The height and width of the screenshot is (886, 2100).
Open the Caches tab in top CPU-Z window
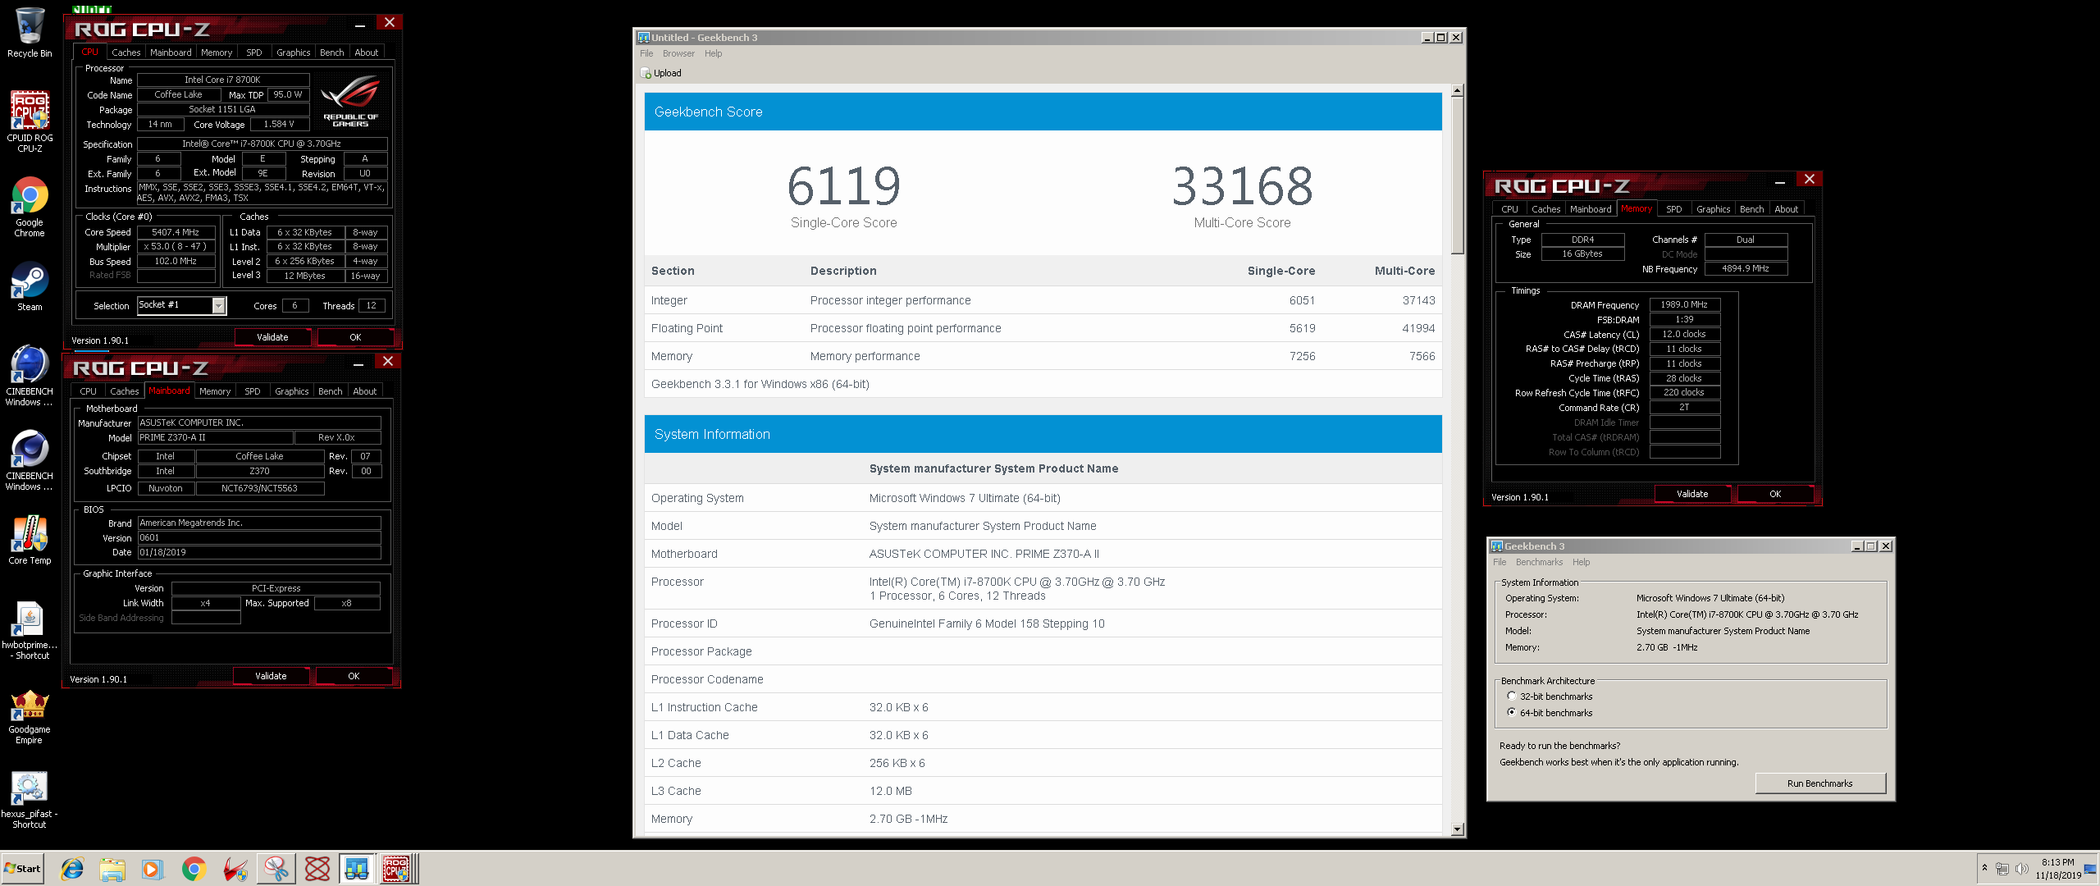pyautogui.click(x=126, y=53)
